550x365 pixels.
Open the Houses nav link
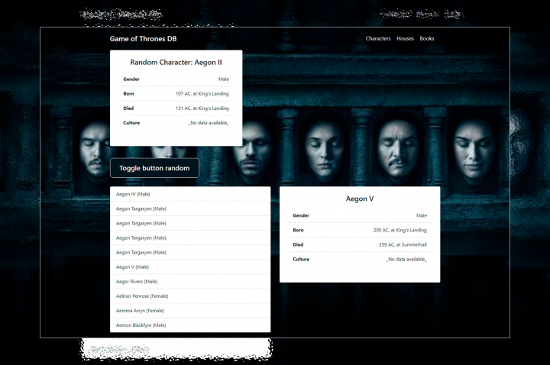[405, 39]
